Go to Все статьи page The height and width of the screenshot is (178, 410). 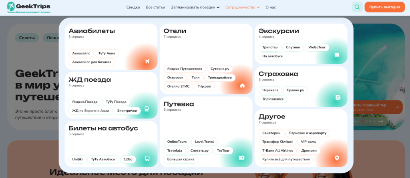[x=155, y=7]
